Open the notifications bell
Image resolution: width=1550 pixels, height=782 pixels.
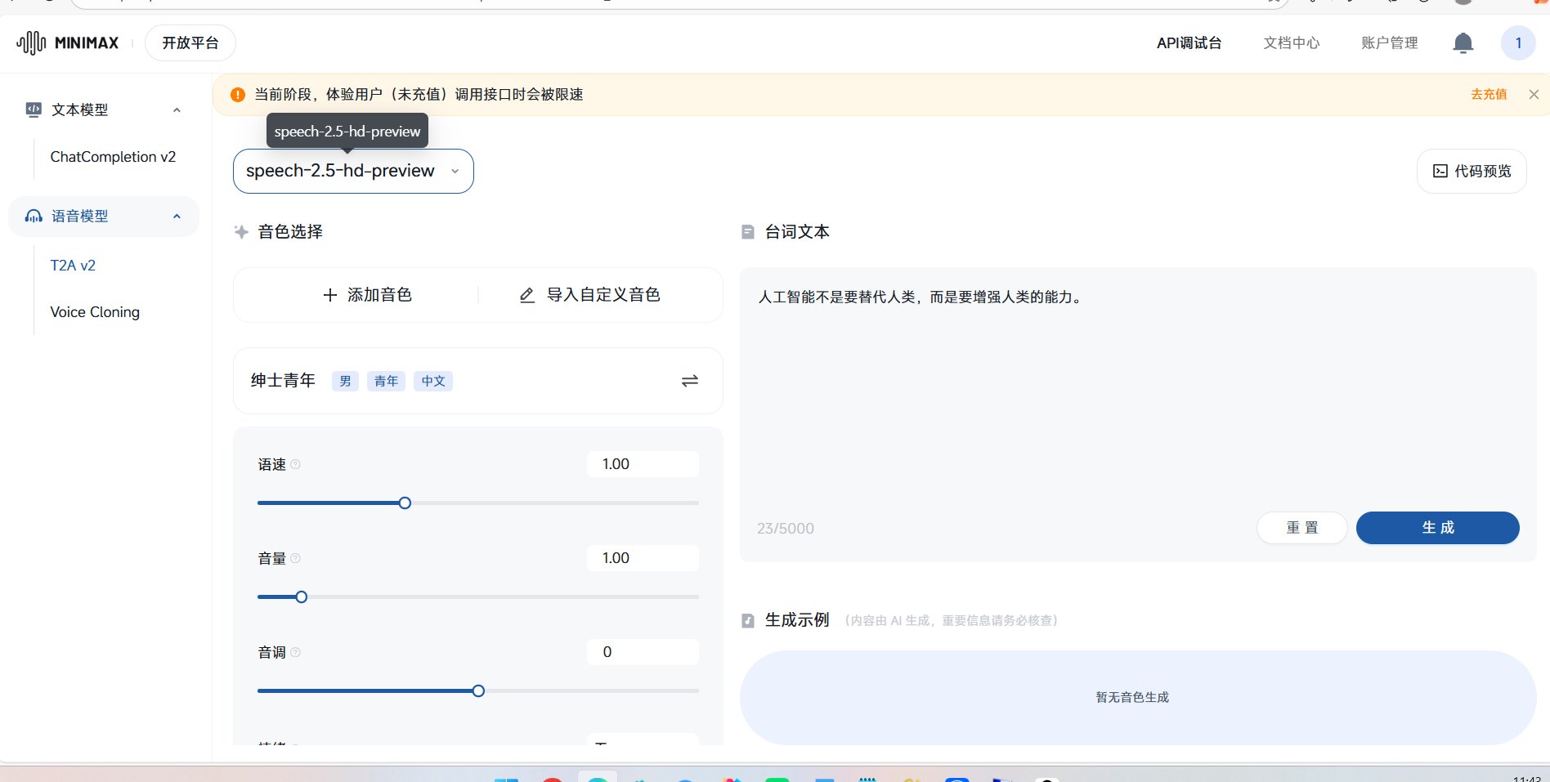coord(1463,42)
